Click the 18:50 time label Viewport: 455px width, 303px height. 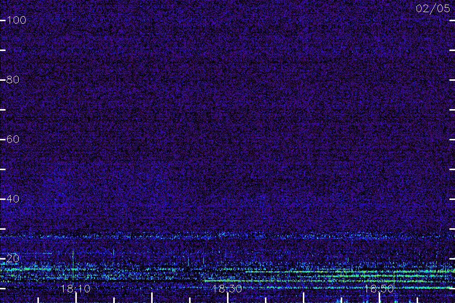[x=379, y=288]
